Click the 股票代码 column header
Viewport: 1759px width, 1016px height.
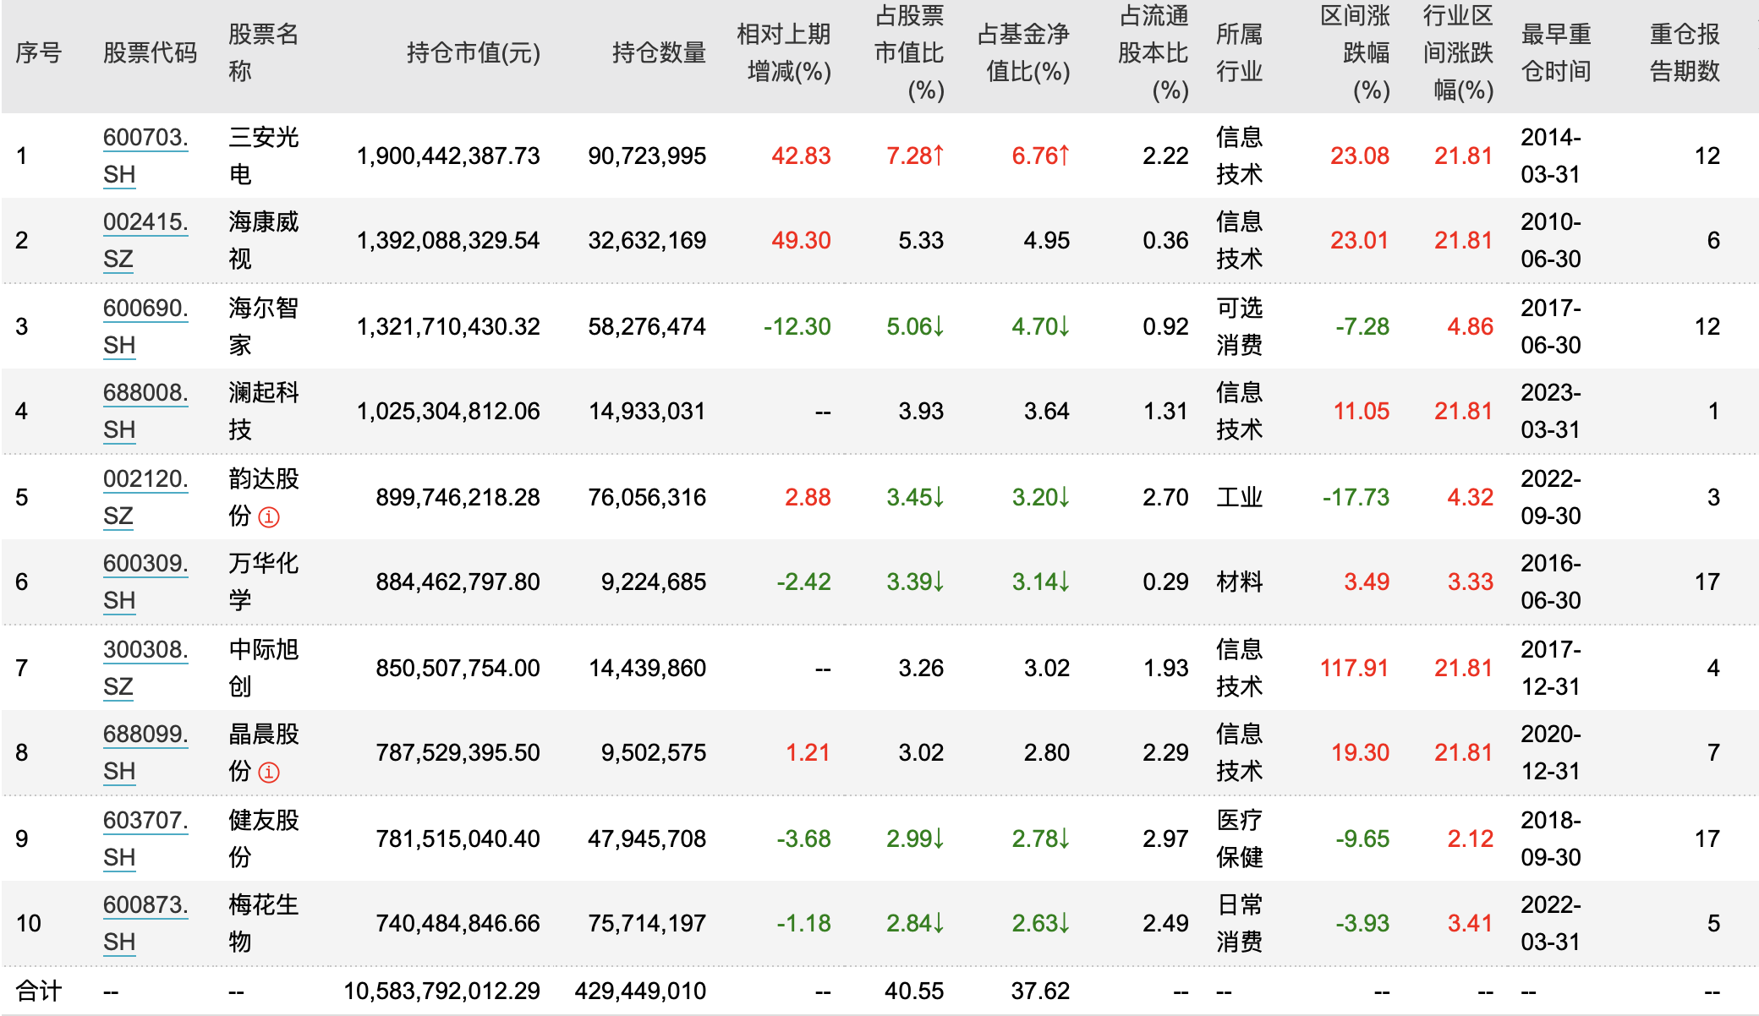(150, 52)
